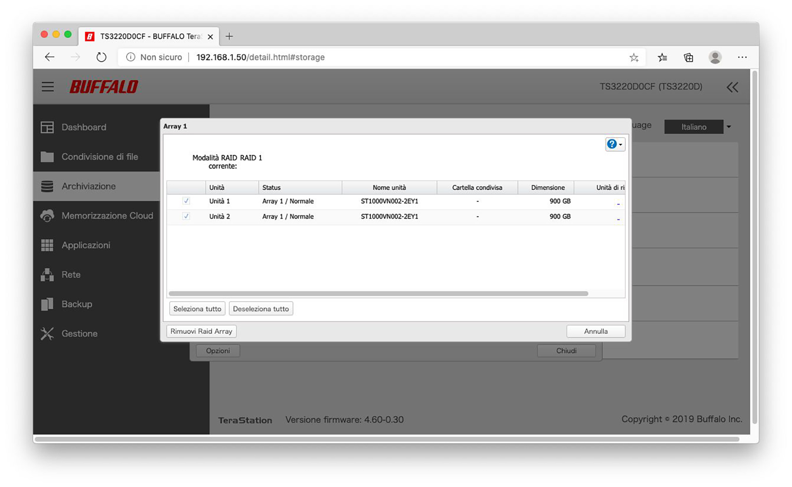Open the hamburger menu beside the Buffalo logo
This screenshot has width=792, height=487.
(x=48, y=87)
